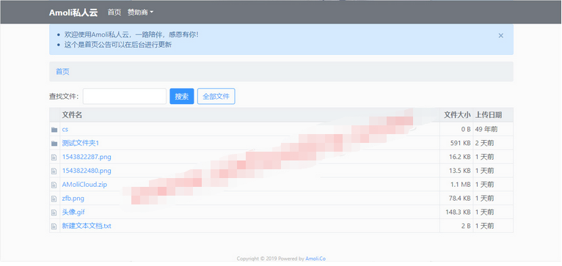This screenshot has width=562, height=266.
Task: Click the 搜索 button
Action: (x=182, y=96)
